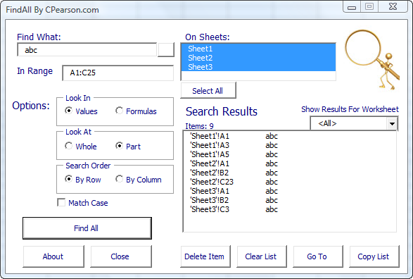Viewport: 413px width, 279px height.
Task: Click the Copy List button
Action: point(374,256)
